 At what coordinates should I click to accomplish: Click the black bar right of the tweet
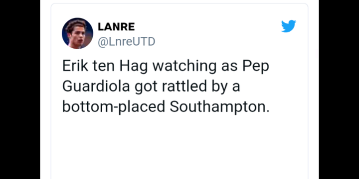tap(339, 89)
